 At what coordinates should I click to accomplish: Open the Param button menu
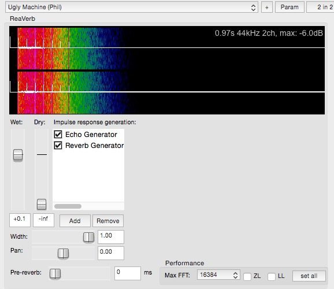(x=290, y=8)
